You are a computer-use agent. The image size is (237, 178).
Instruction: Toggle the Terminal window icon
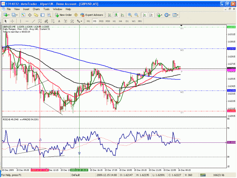click(42, 15)
